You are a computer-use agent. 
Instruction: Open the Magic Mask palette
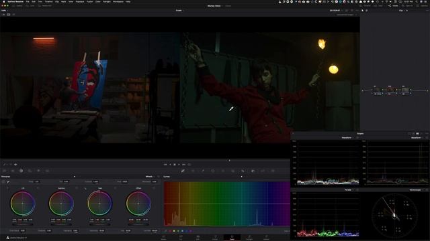233,171
